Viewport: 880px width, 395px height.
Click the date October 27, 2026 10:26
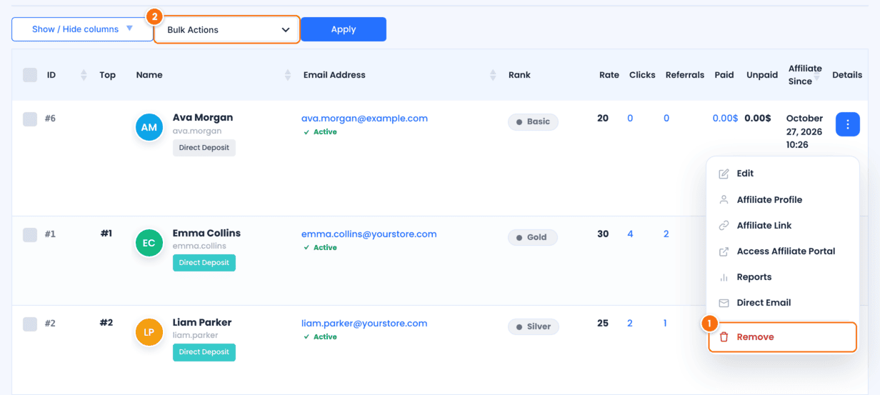[x=805, y=131]
